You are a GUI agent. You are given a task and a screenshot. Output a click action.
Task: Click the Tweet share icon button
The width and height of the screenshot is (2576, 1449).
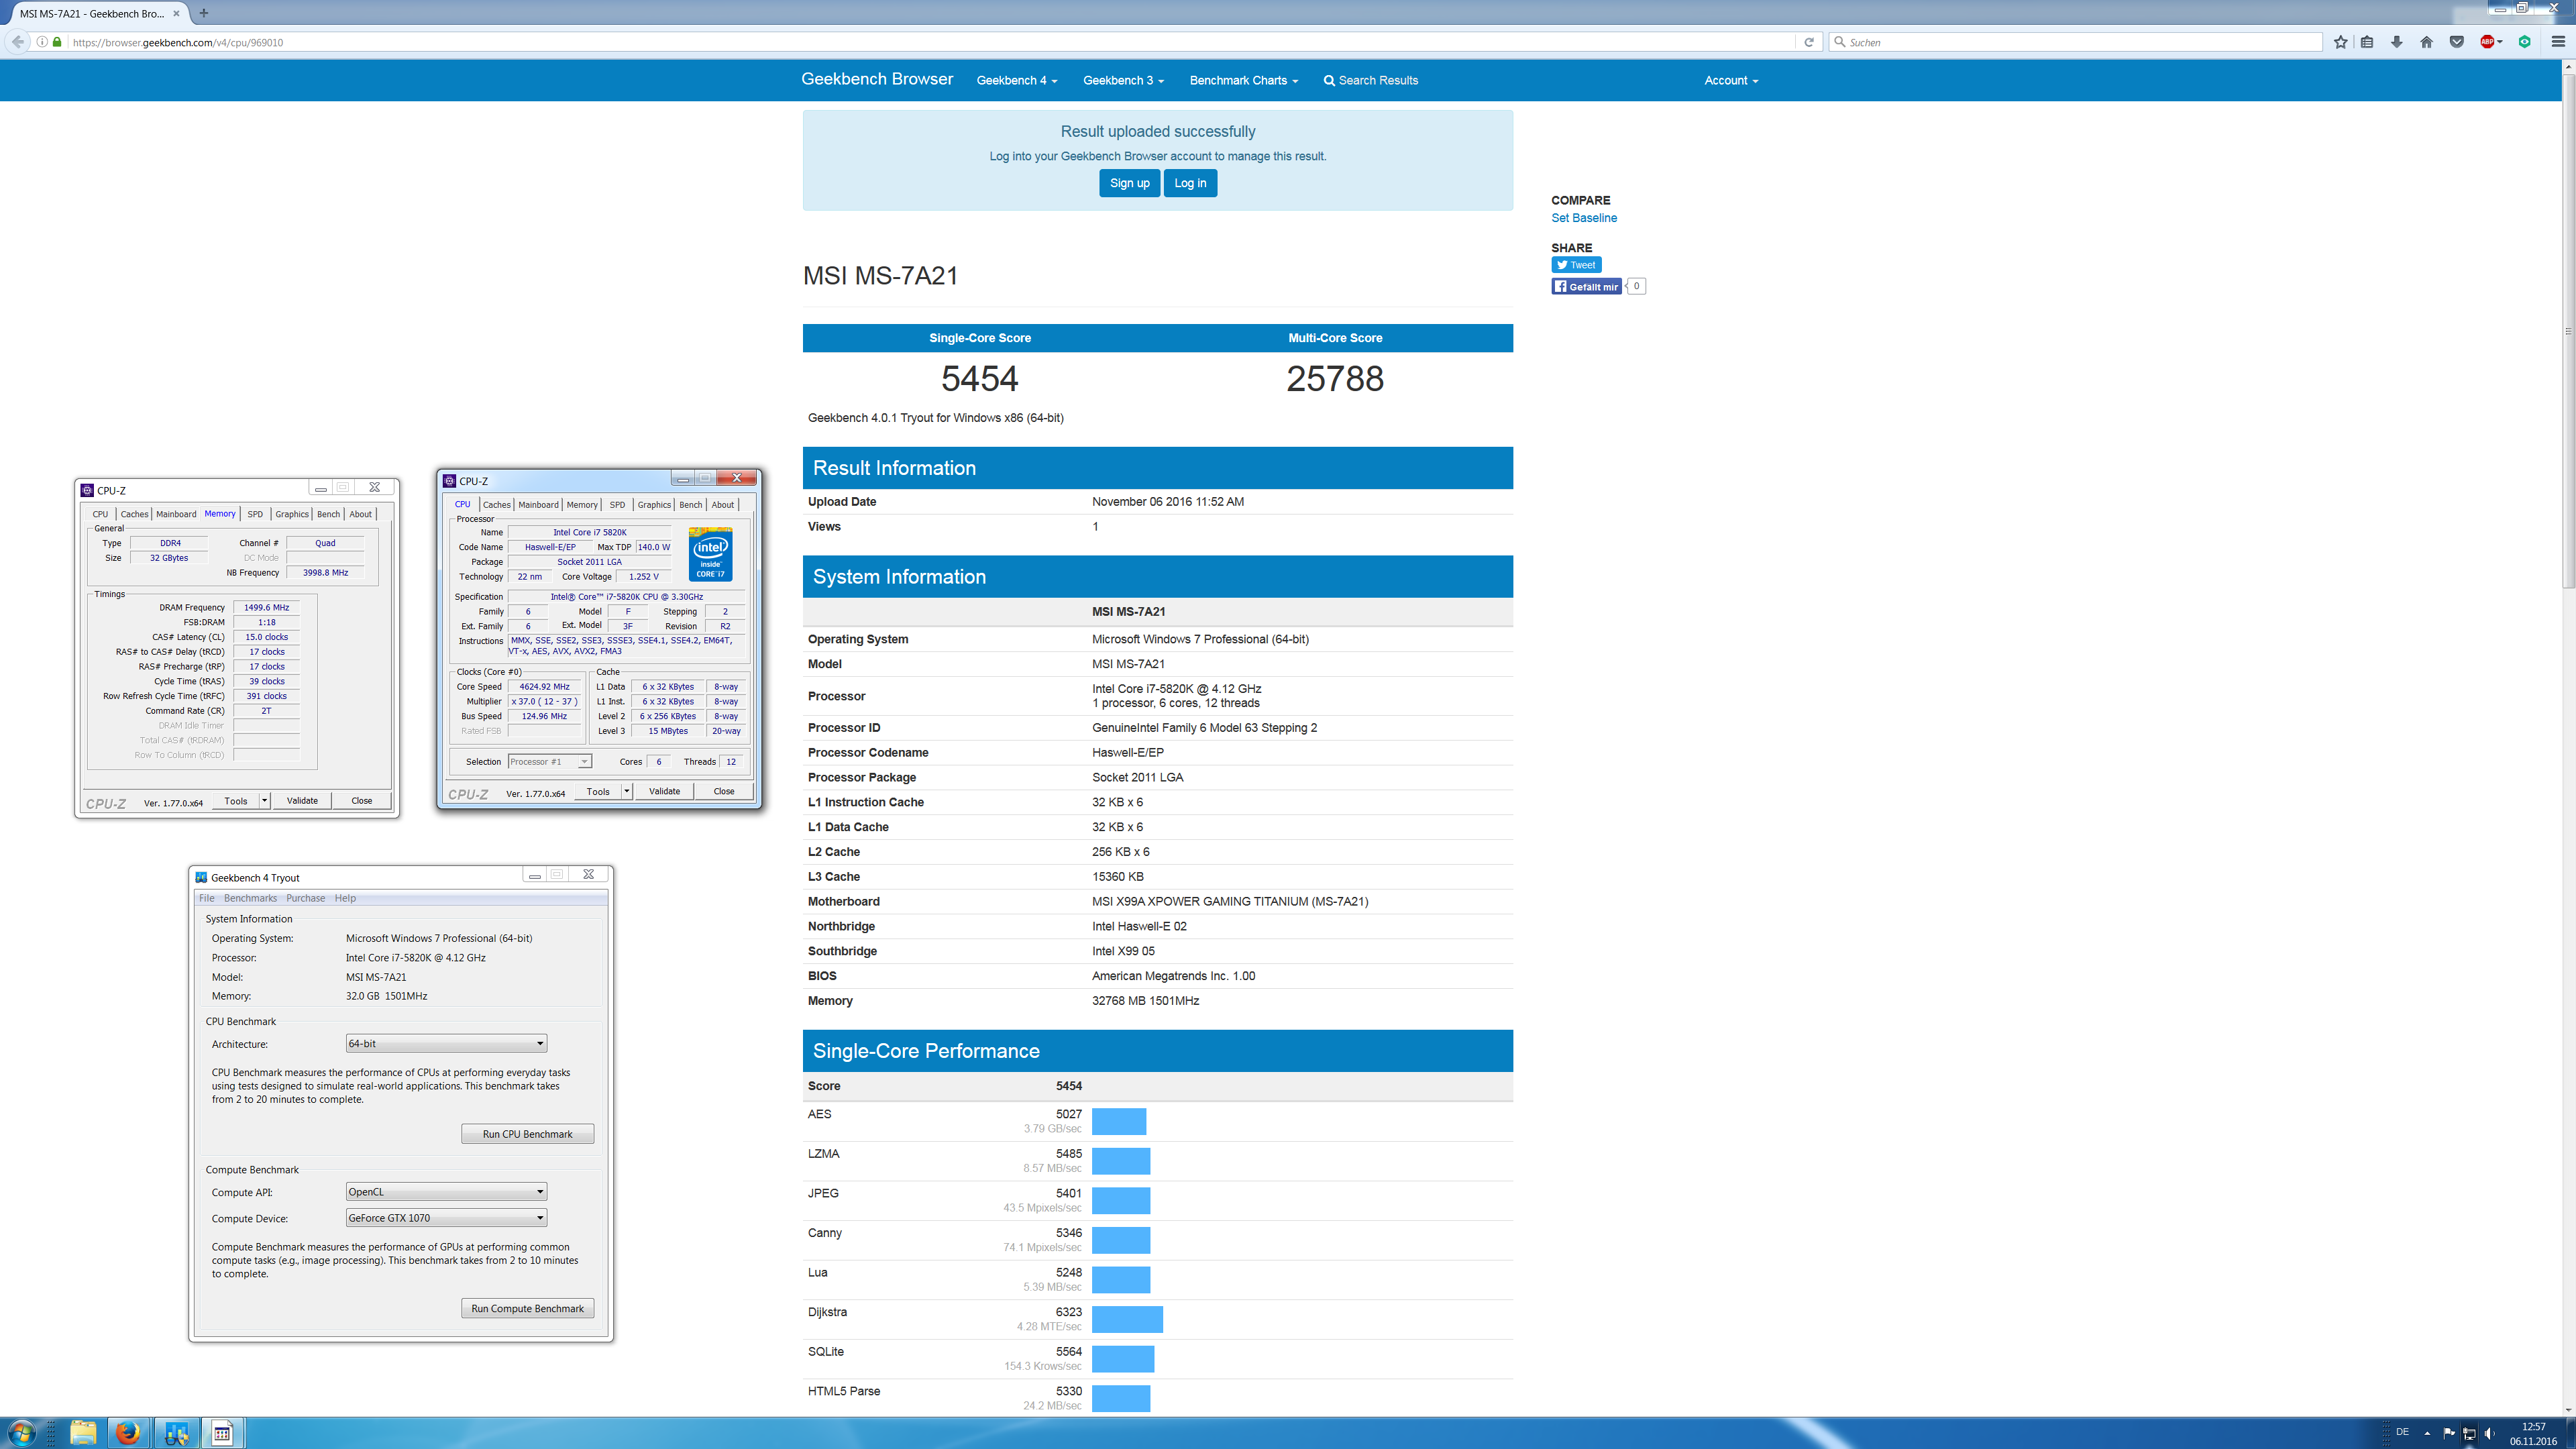[x=1576, y=265]
